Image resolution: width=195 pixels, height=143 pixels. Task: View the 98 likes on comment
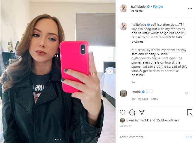tap(143, 99)
